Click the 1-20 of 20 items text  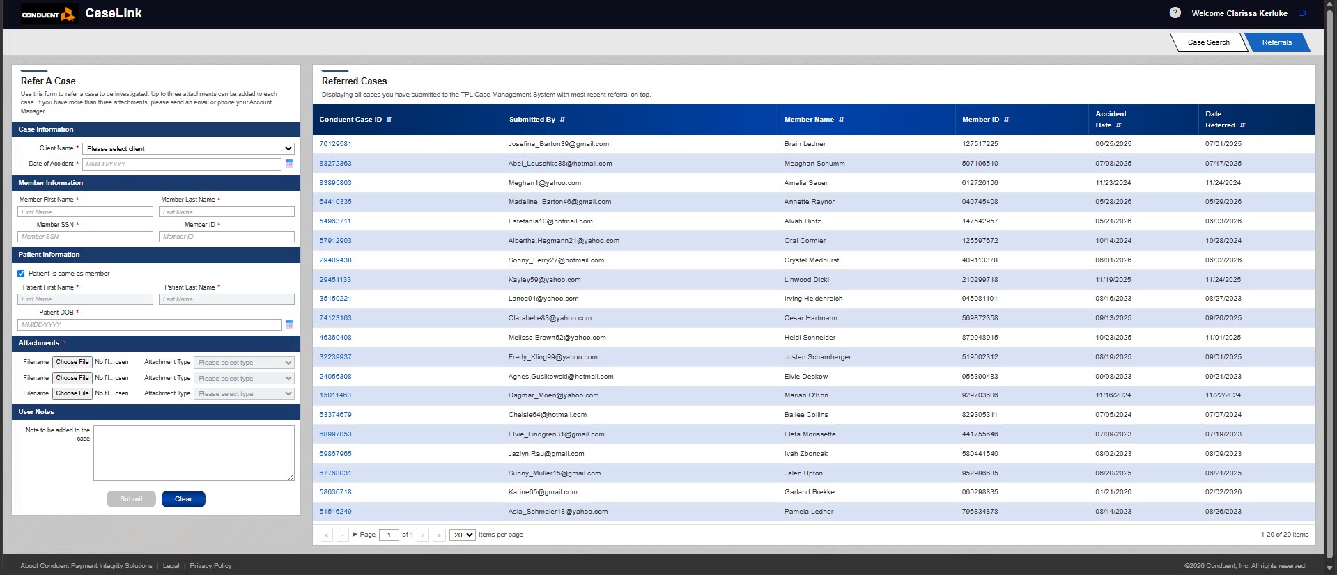[x=1284, y=535]
